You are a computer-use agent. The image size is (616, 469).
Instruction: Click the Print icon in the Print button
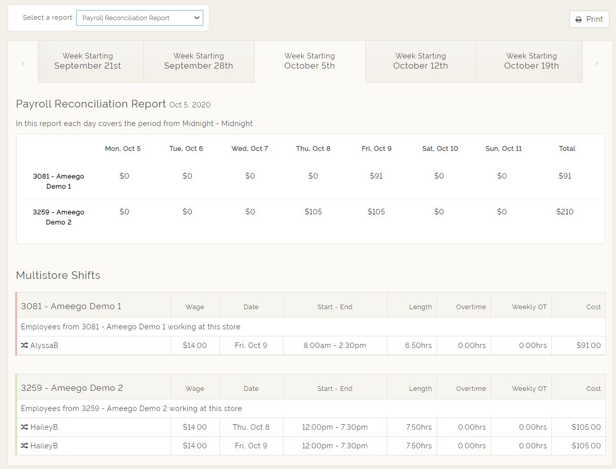[x=579, y=19]
